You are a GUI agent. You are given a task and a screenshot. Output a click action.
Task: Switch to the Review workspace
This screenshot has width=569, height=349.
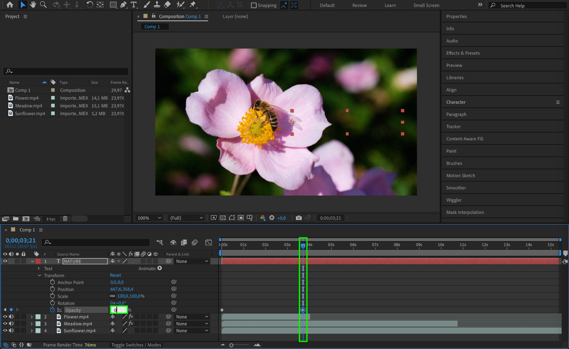359,5
